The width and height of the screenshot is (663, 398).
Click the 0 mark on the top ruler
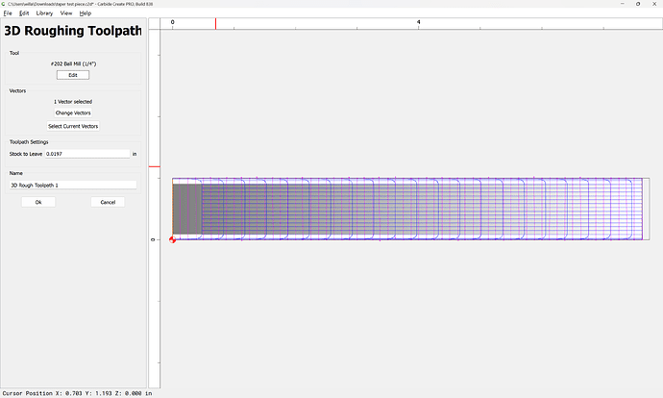click(x=173, y=21)
